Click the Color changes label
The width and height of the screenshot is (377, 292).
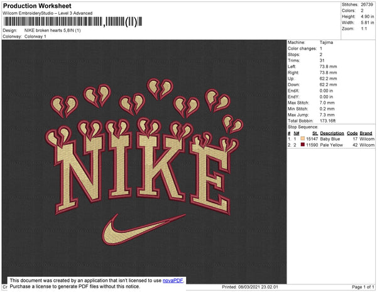pos(302,48)
